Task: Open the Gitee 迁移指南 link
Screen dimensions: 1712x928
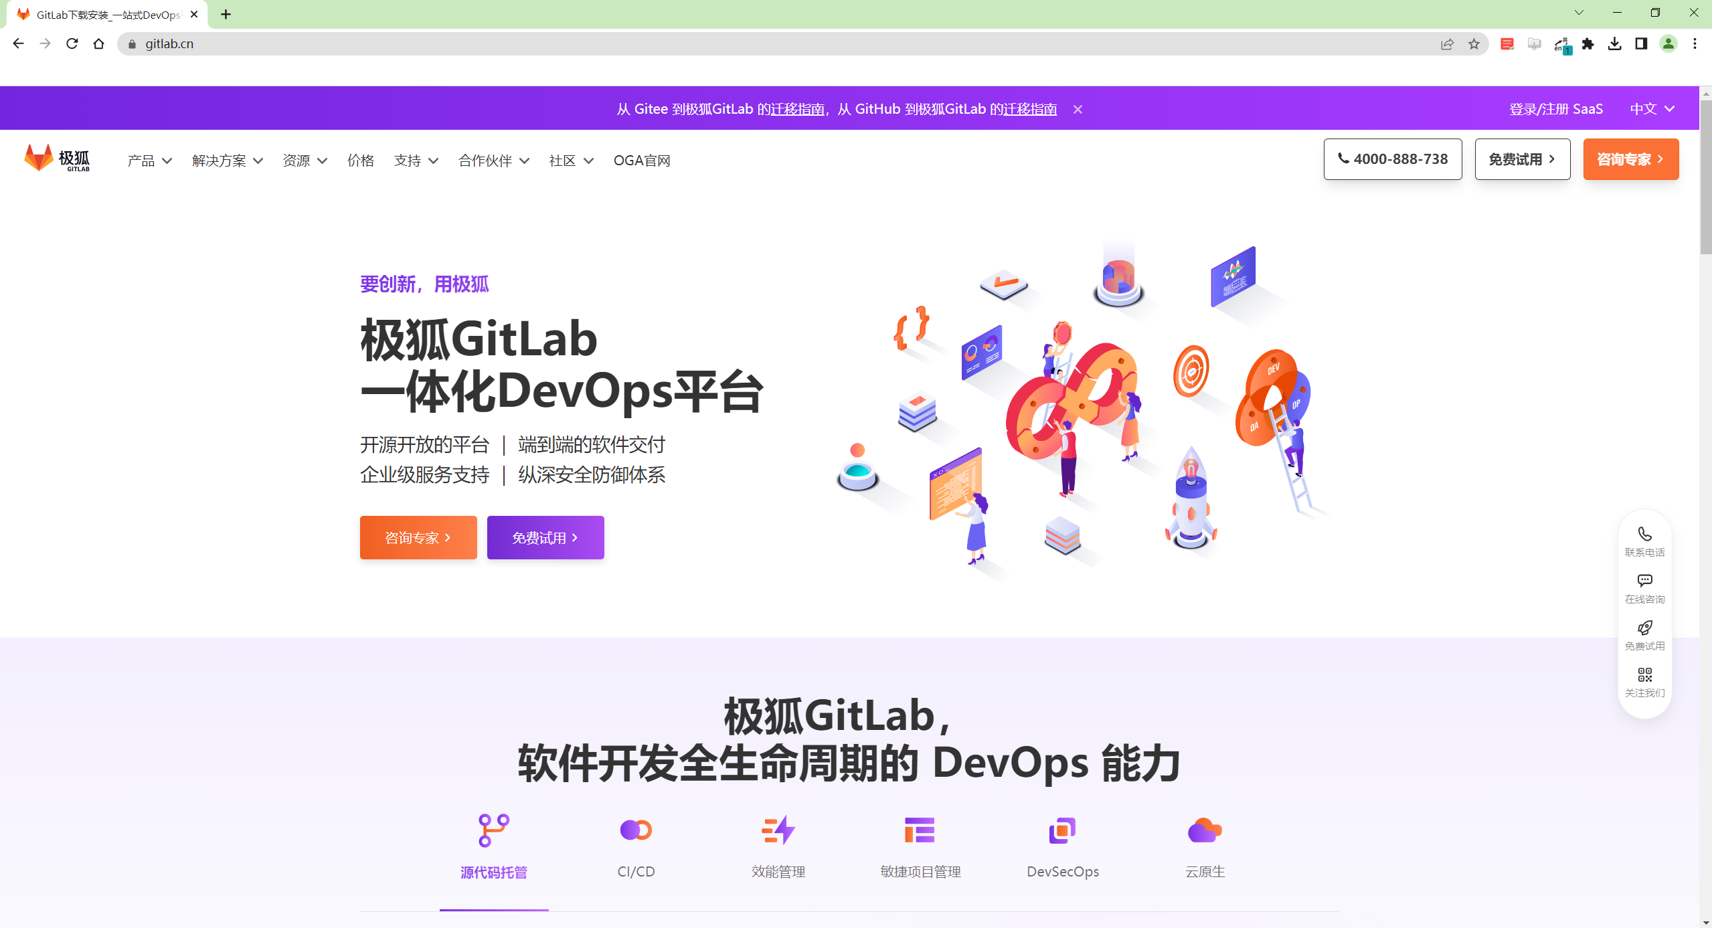Action: 797,109
